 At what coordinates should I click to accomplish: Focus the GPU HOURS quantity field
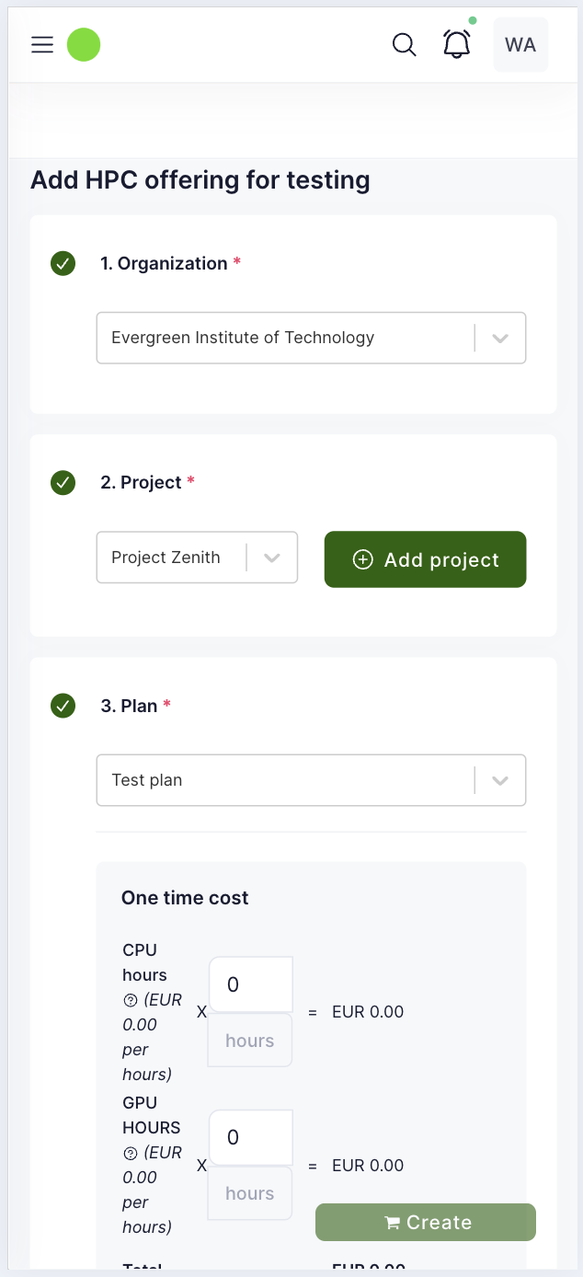250,1137
